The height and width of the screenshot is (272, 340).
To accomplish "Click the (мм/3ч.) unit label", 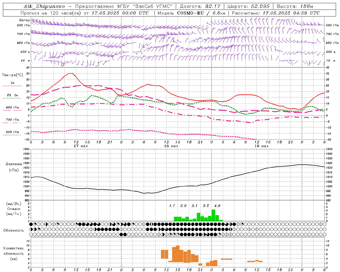I will [14, 204].
